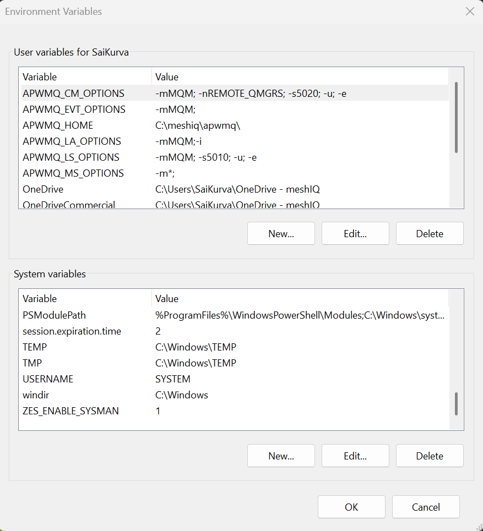483x531 pixels.
Task: Select the PSModulePath system variable
Action: pos(55,315)
